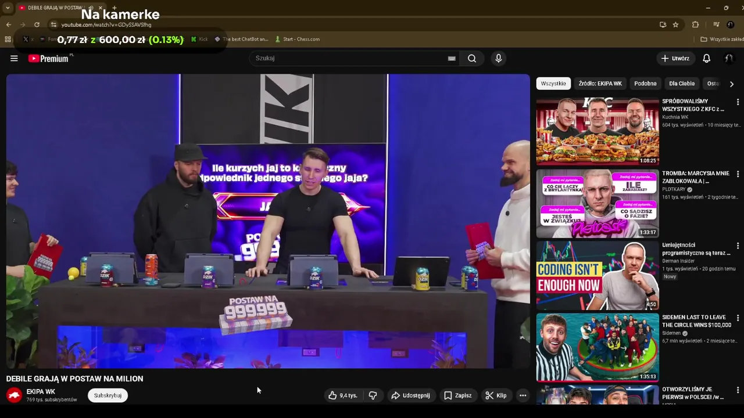Open Chrome profile avatar
This screenshot has width=744, height=418.
click(x=731, y=24)
